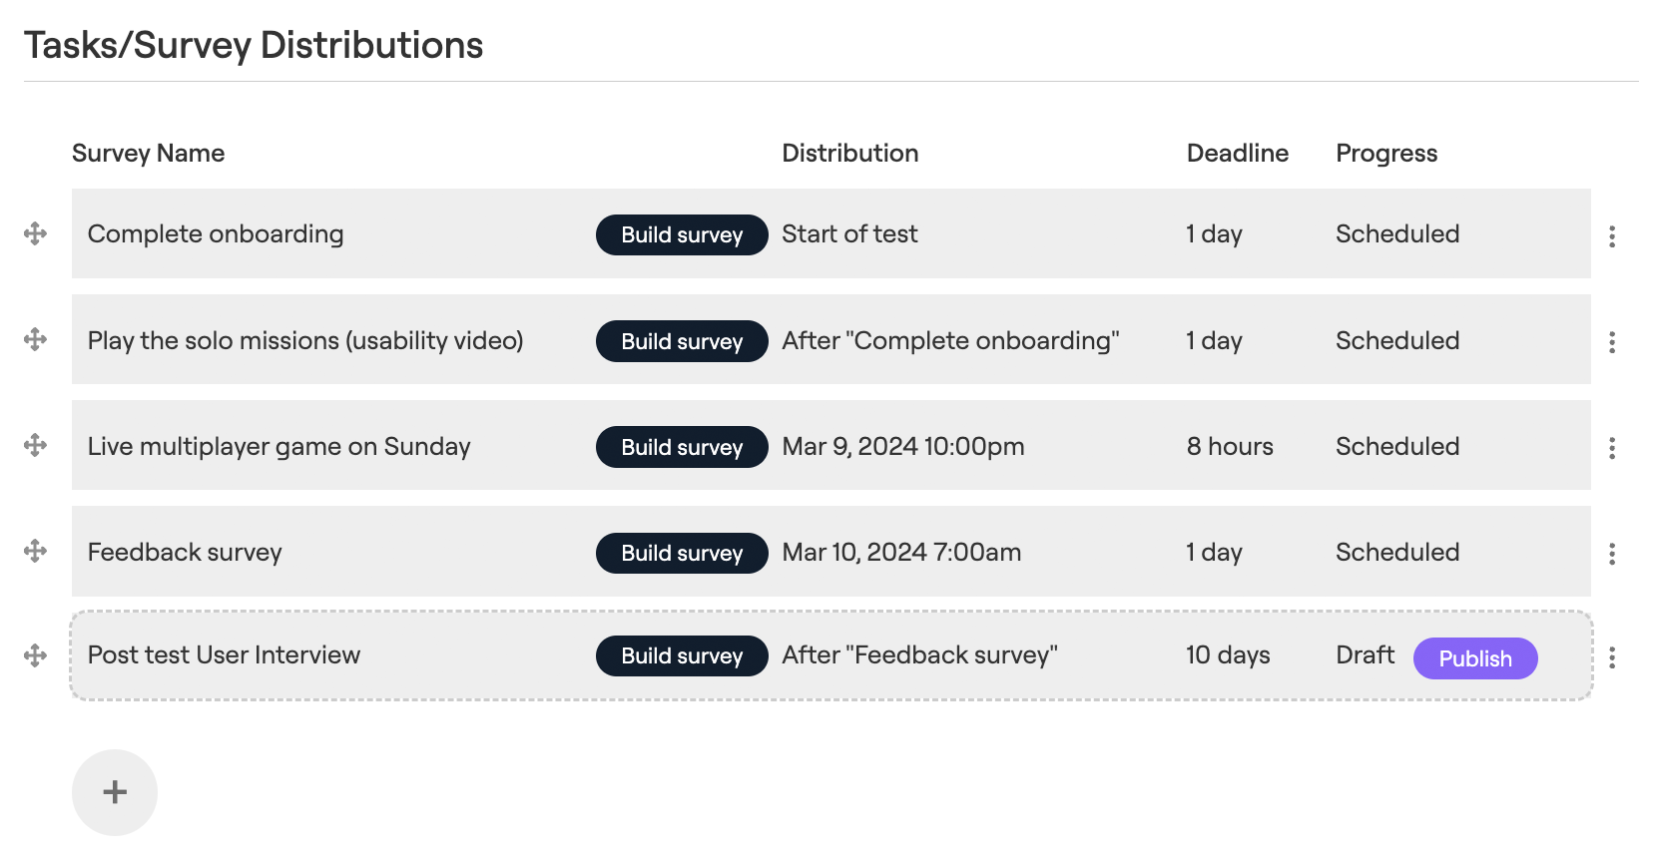Viewport: 1657px width, 858px height.
Task: Build survey for Complete onboarding
Action: pos(682,234)
